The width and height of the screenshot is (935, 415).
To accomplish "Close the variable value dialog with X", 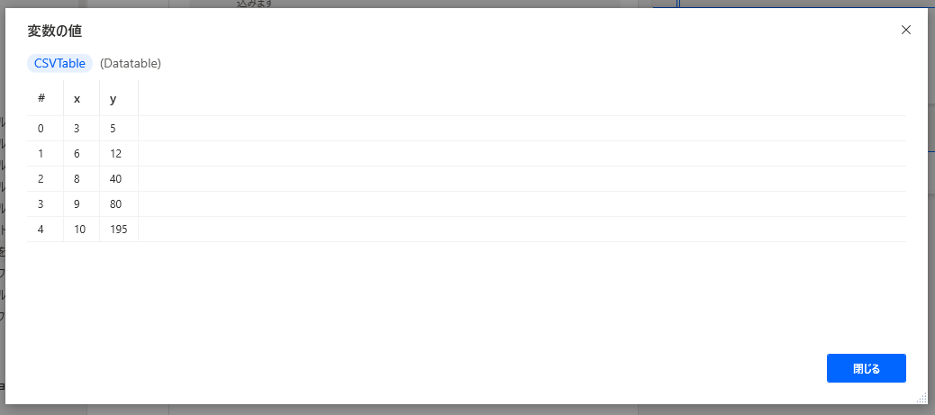I will pos(906,30).
